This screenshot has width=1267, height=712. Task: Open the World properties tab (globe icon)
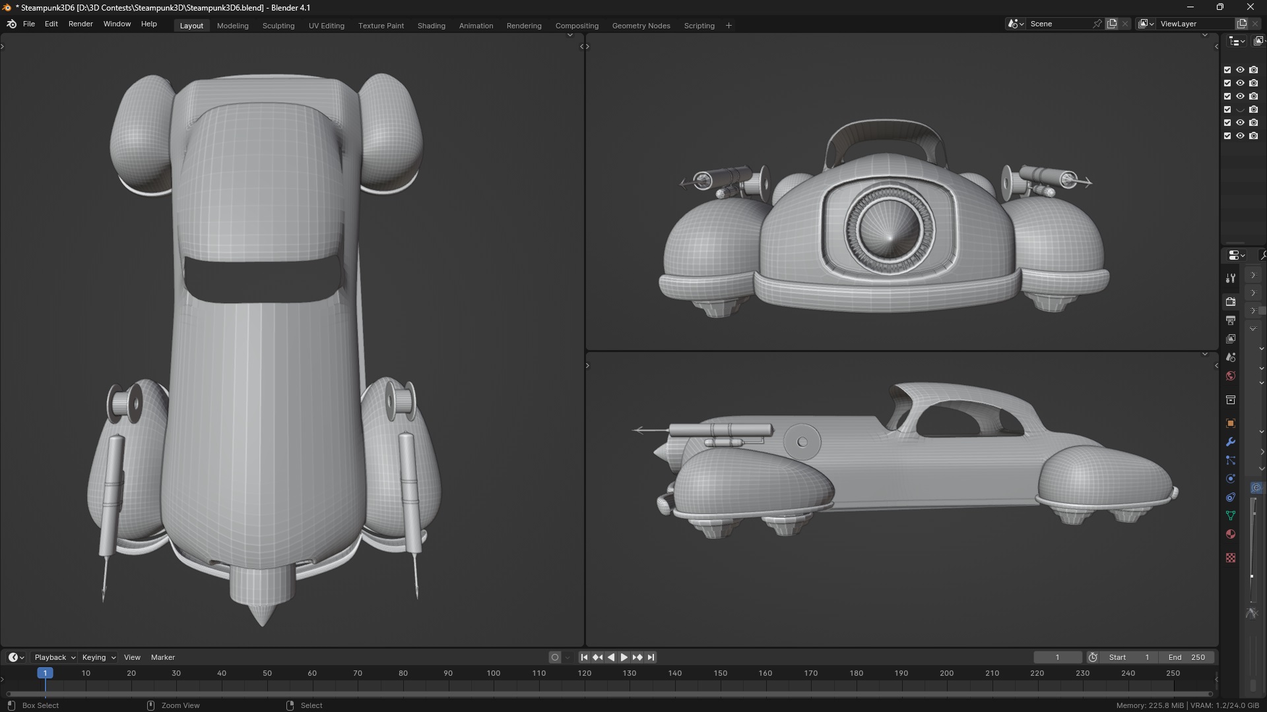coord(1230,376)
